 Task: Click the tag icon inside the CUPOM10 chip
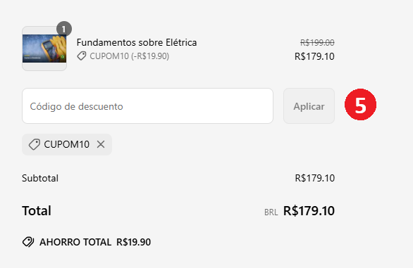coord(35,144)
